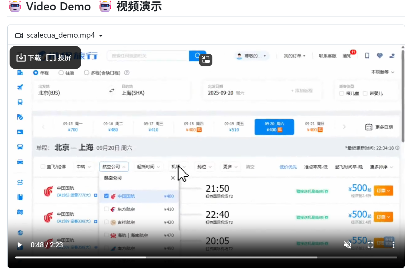
Task: Open 更多排序 sort dropdown
Action: [381, 167]
